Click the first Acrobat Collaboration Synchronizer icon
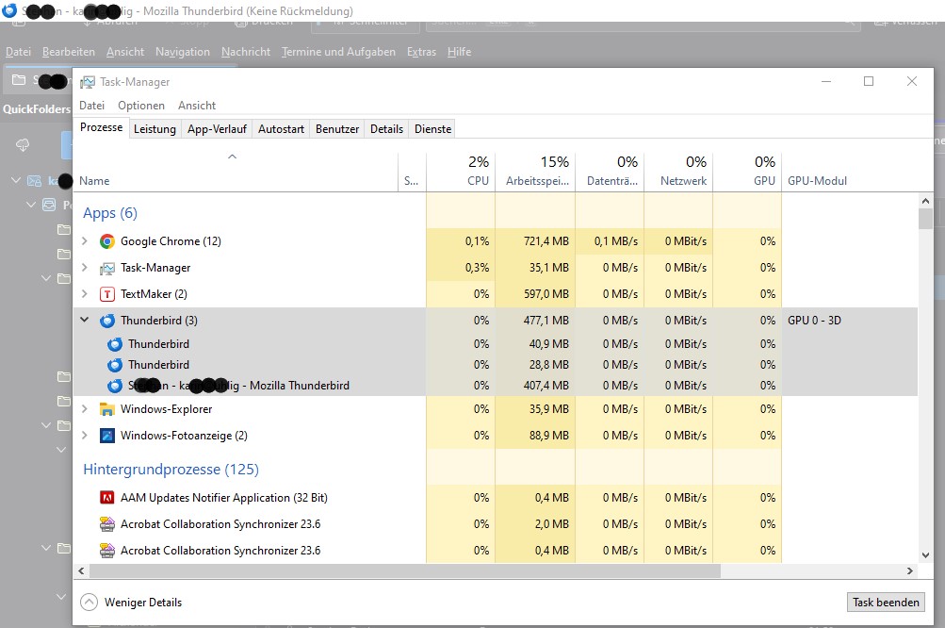 coord(107,524)
